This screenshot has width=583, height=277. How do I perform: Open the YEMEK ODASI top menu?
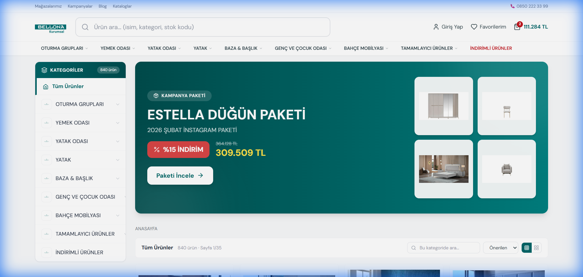[x=118, y=48]
